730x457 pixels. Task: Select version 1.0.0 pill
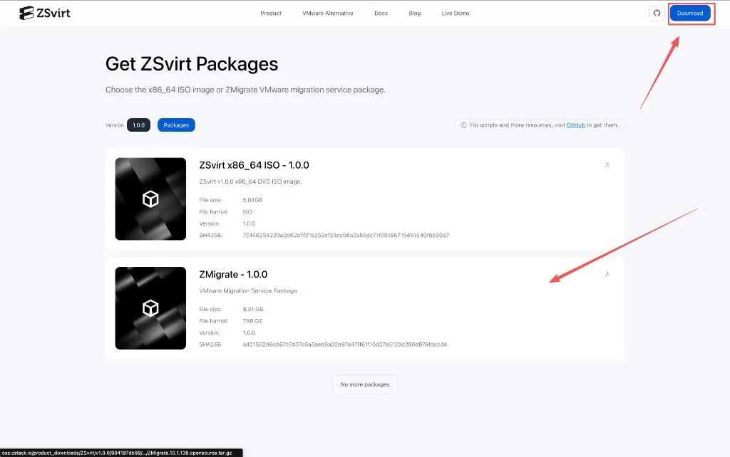click(139, 125)
